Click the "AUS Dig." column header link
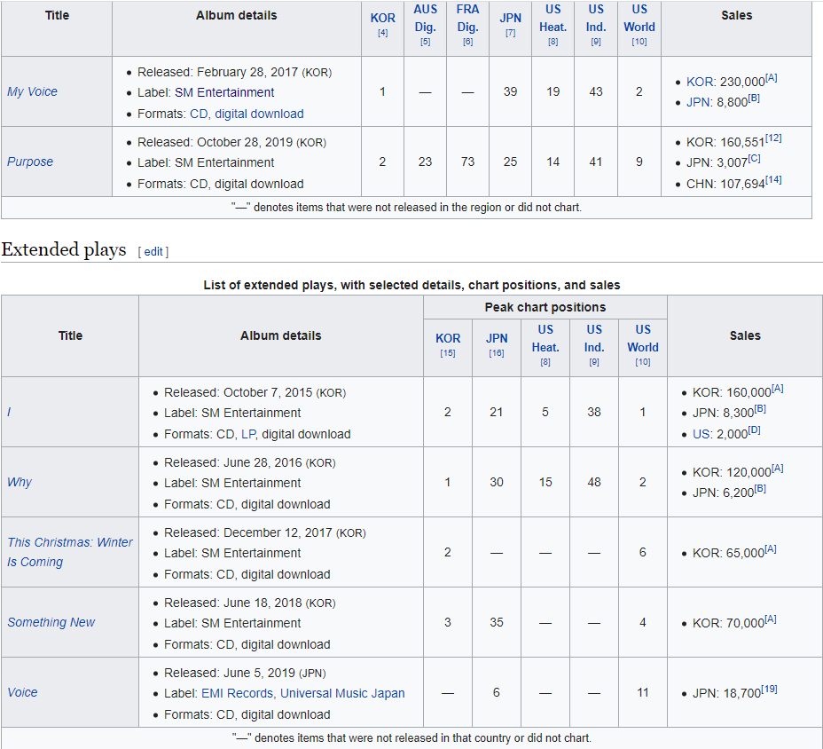The image size is (823, 749). tap(425, 19)
